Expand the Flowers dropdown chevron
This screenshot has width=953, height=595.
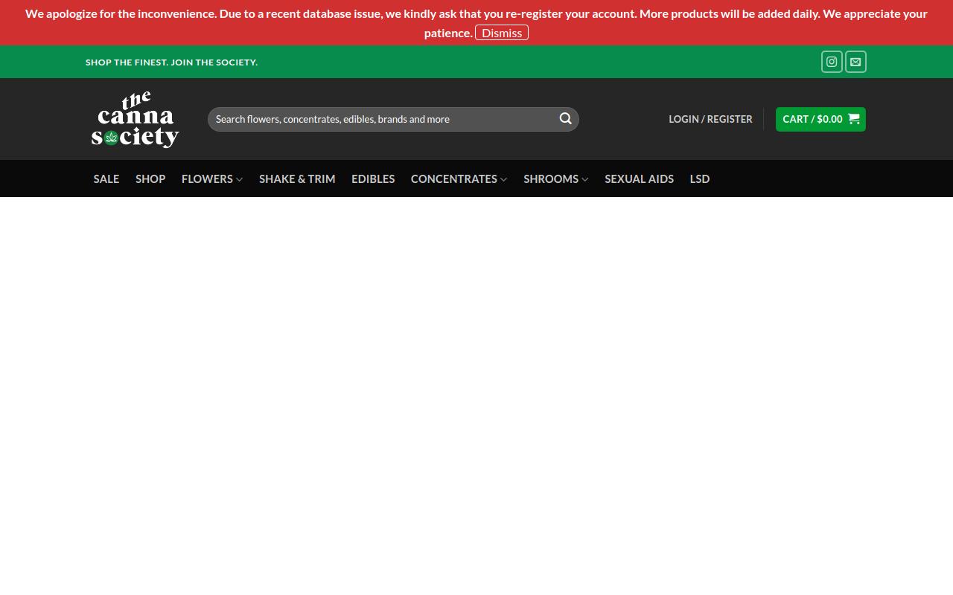click(240, 179)
